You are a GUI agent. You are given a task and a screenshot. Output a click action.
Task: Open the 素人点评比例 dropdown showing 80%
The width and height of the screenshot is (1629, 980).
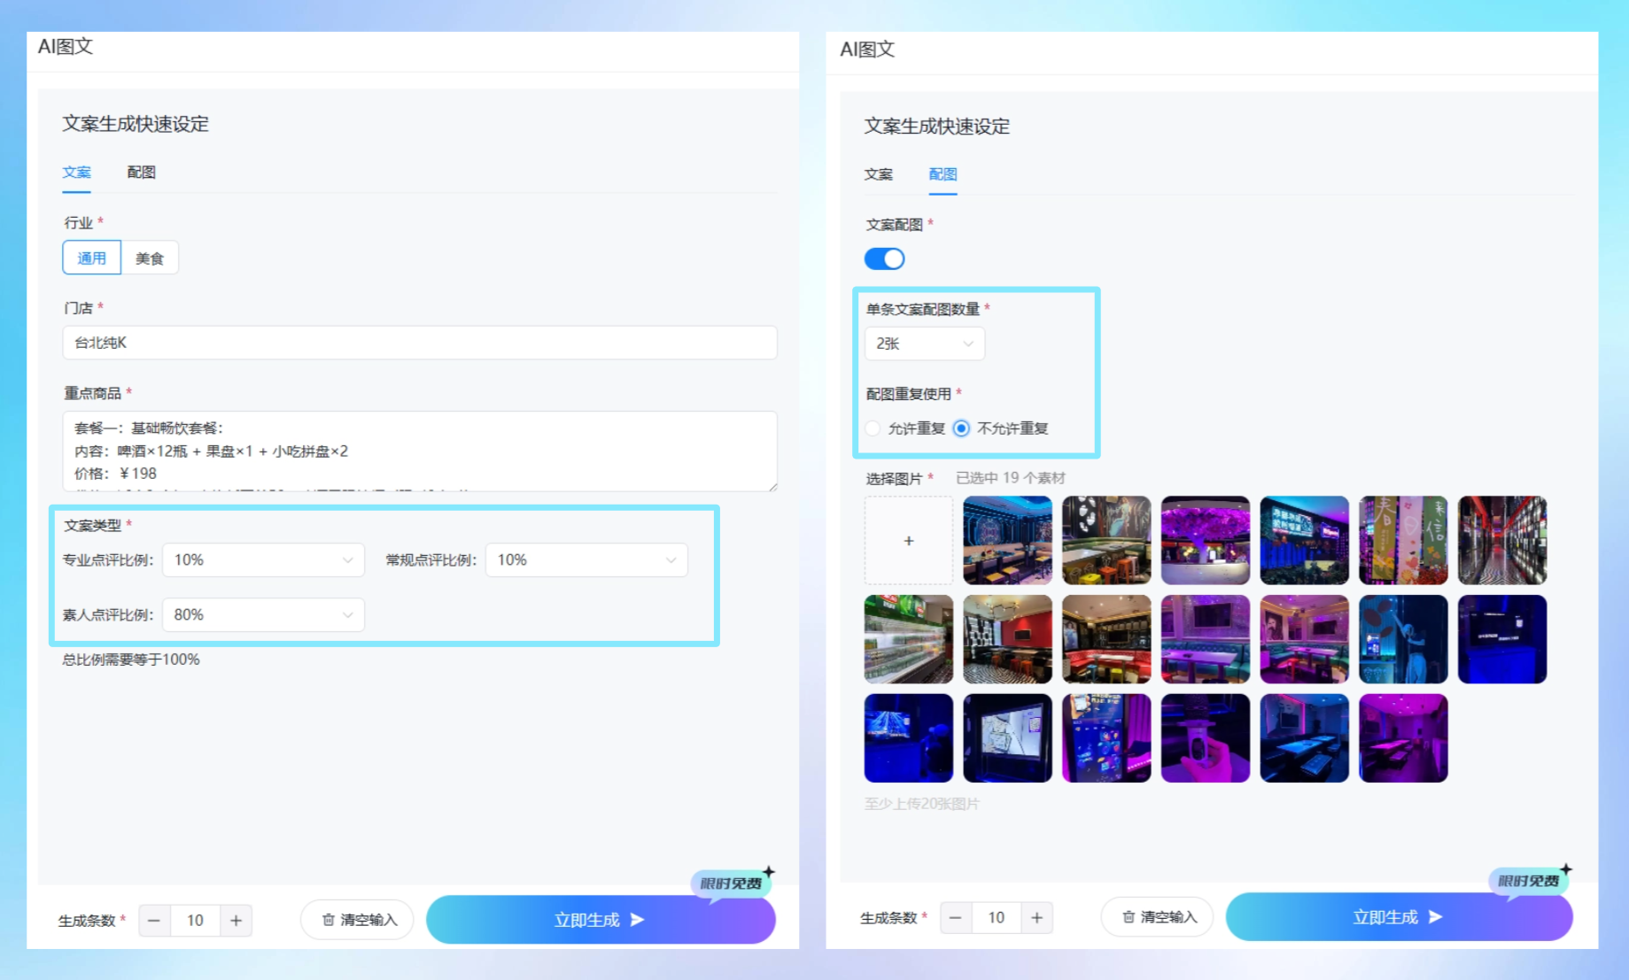[263, 615]
